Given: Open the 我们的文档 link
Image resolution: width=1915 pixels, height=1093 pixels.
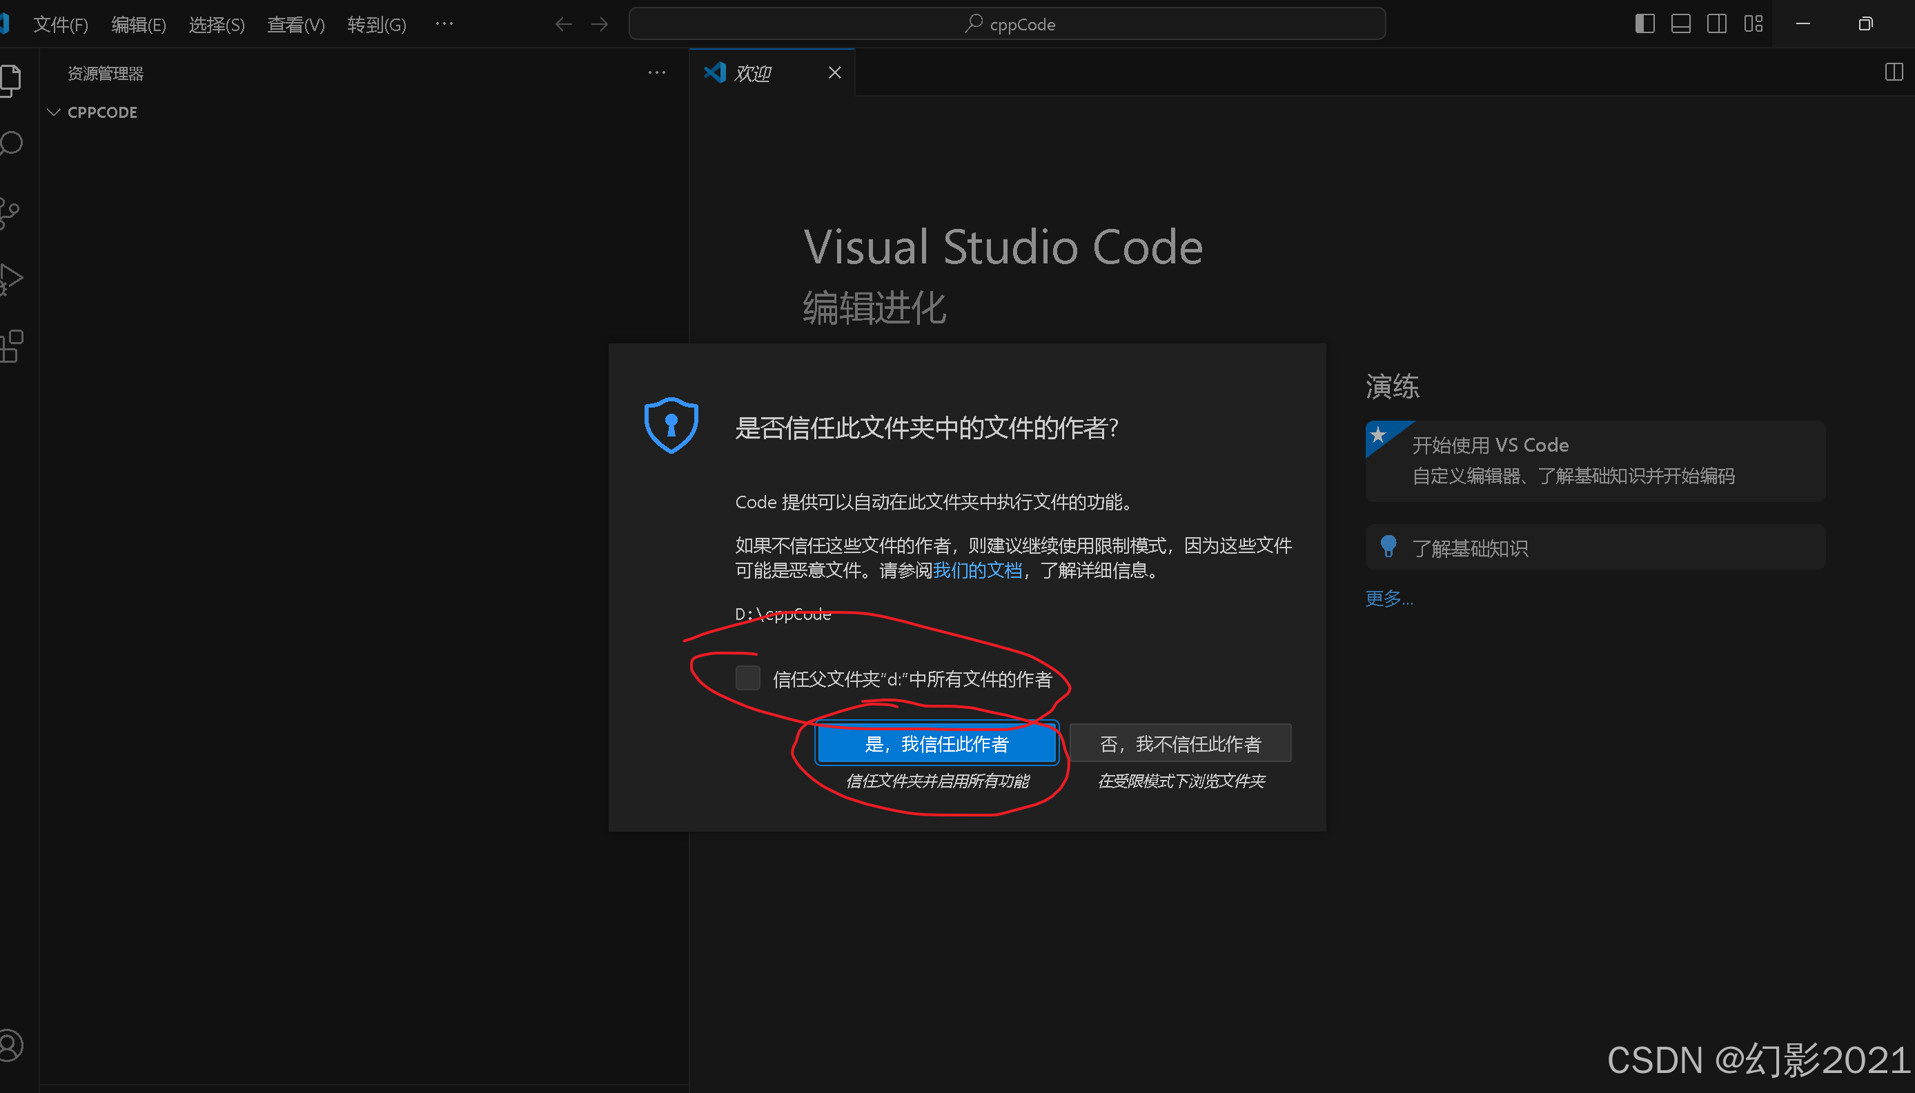Looking at the screenshot, I should [x=977, y=570].
